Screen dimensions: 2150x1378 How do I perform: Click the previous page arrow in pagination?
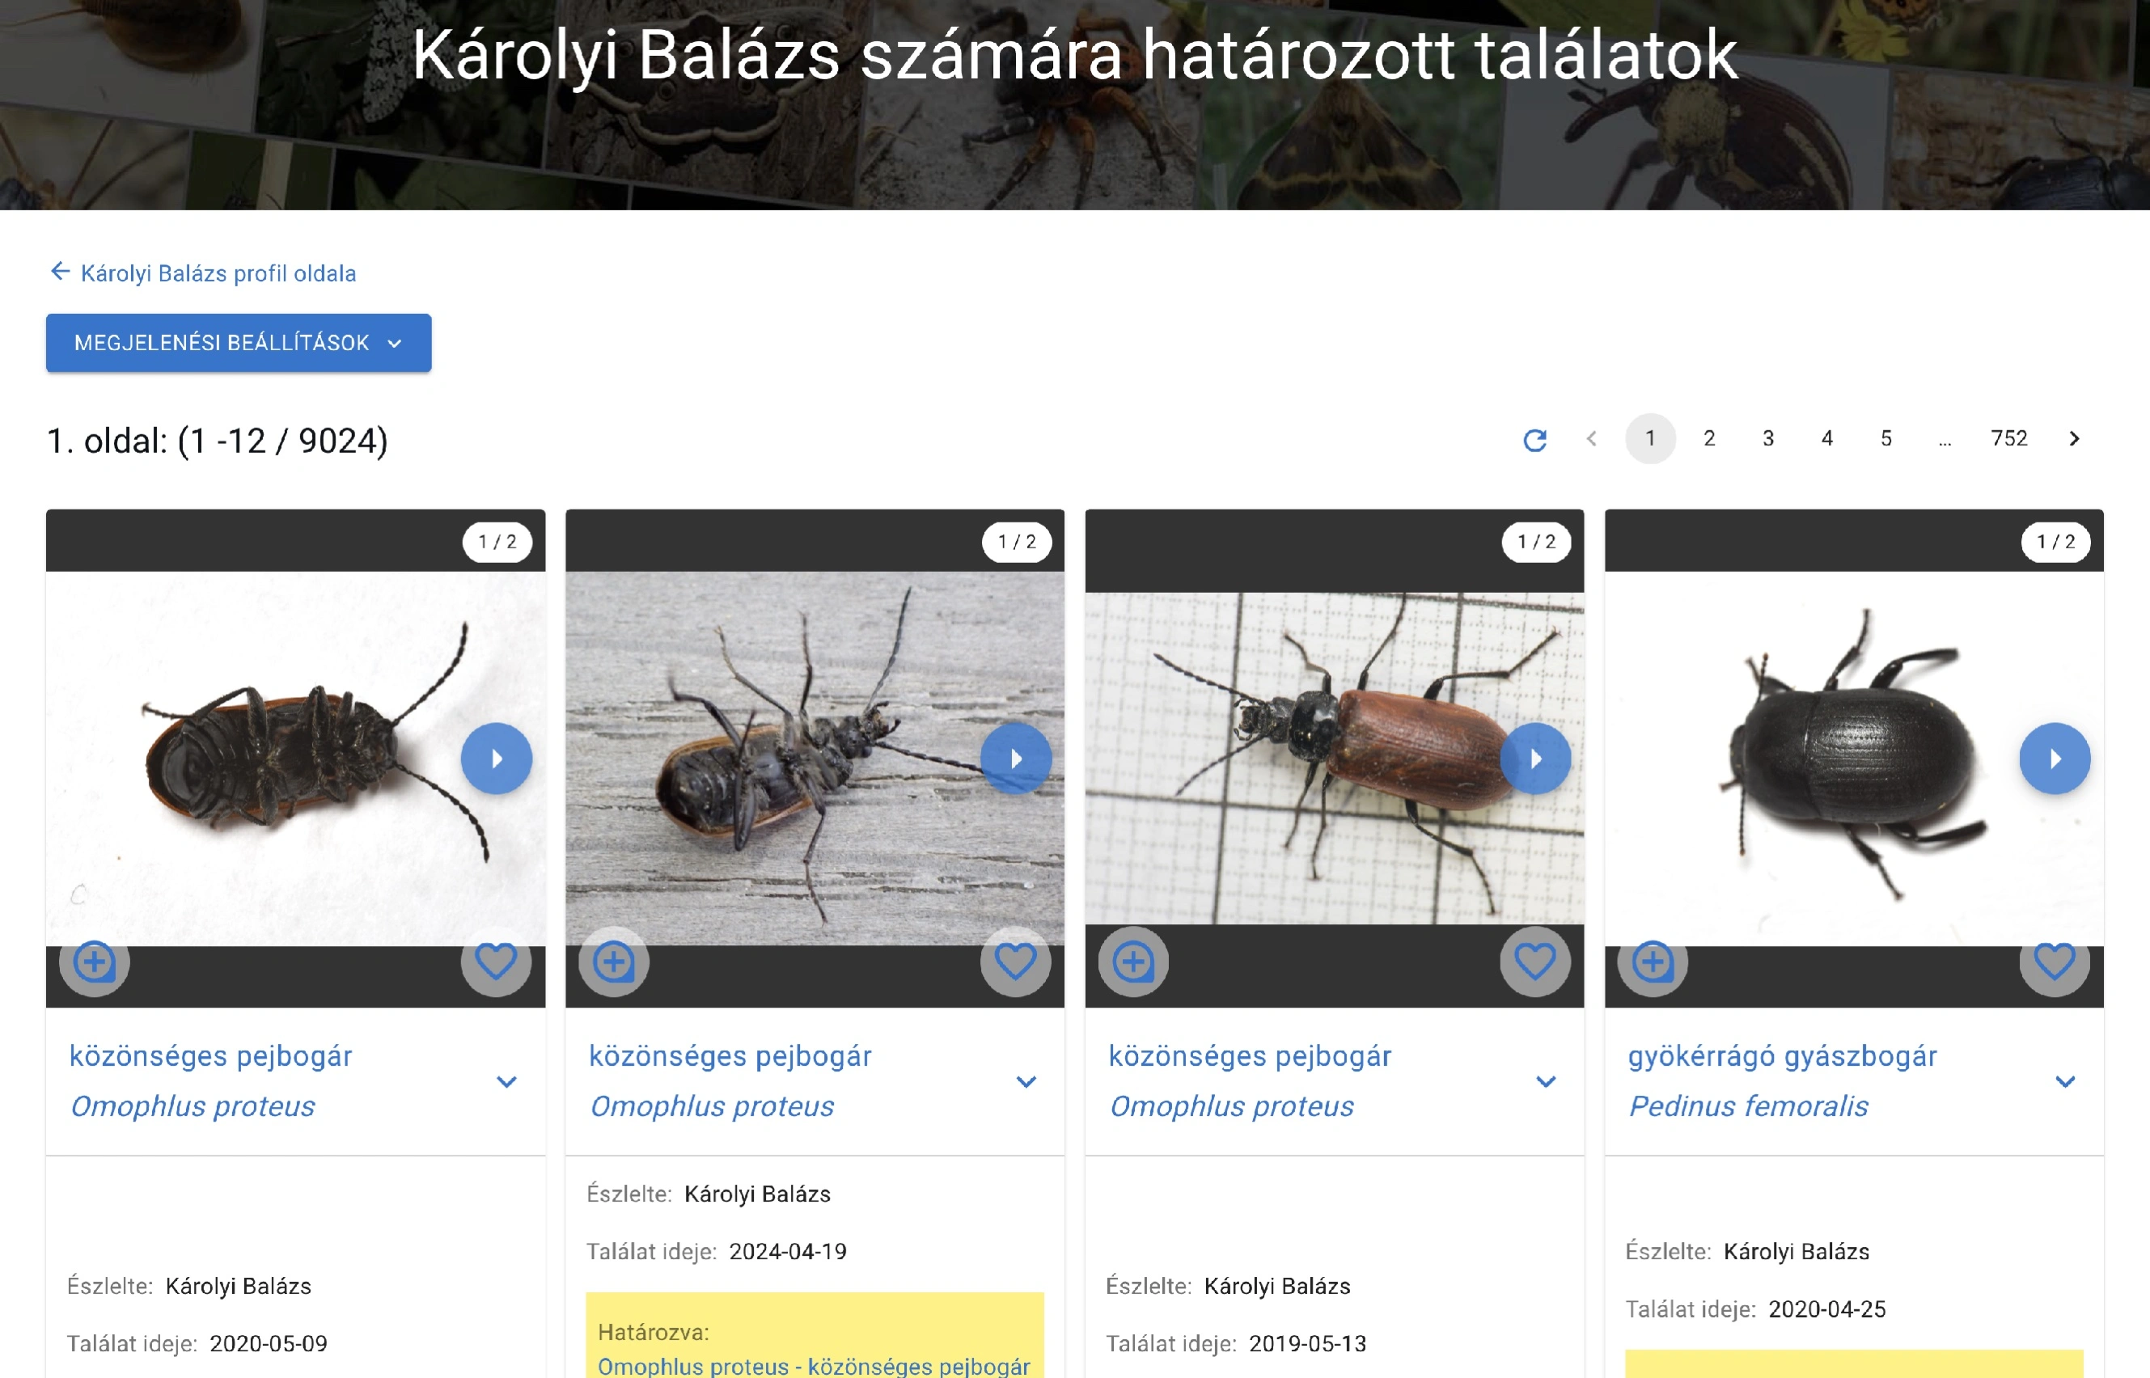point(1591,438)
